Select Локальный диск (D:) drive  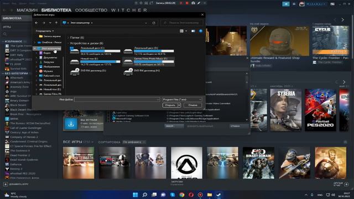tap(149, 51)
